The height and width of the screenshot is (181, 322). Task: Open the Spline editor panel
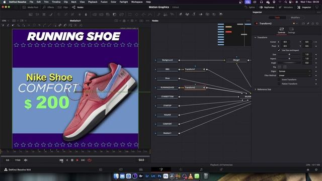(x=250, y=7)
